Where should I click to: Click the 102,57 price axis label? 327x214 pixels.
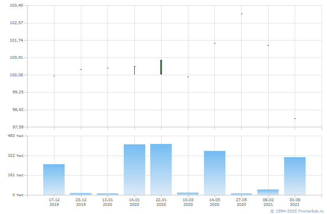(16, 23)
